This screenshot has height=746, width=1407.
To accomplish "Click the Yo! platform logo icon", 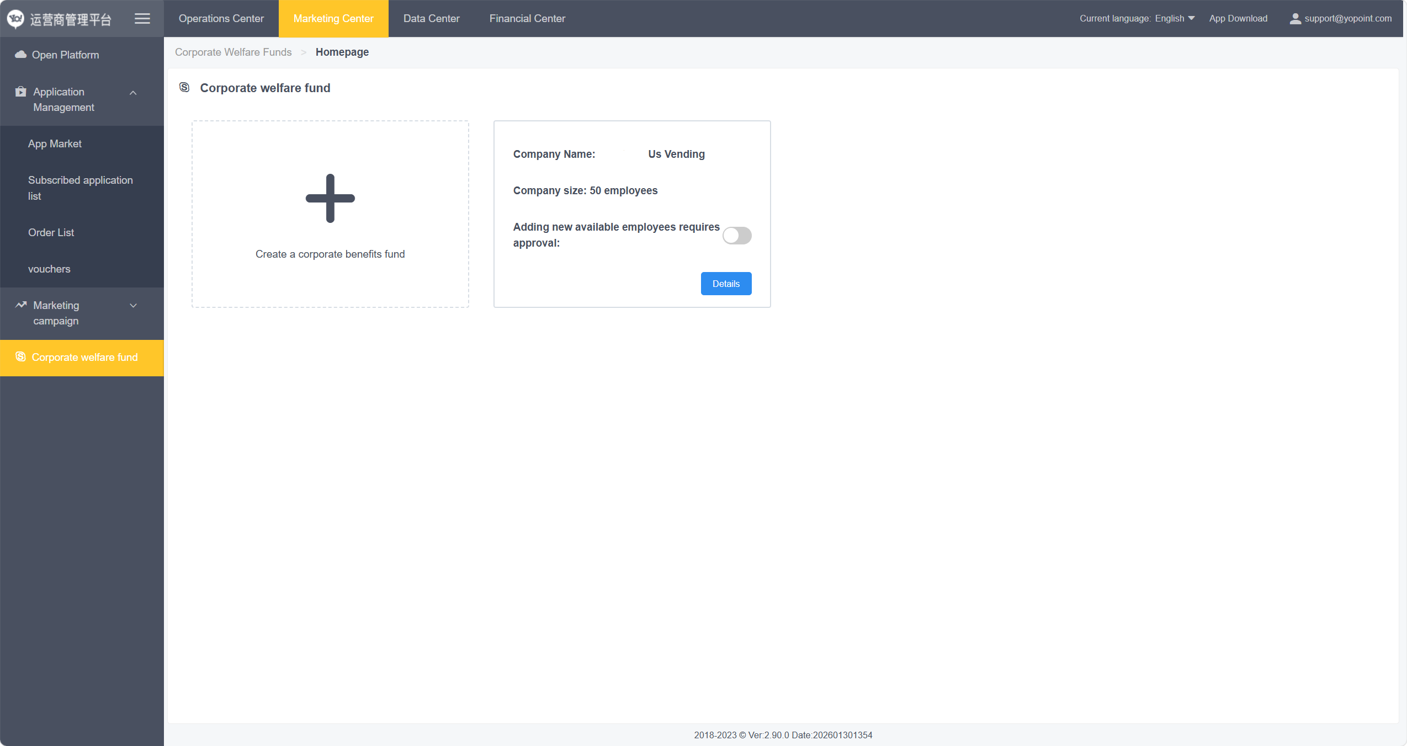I will [x=15, y=19].
